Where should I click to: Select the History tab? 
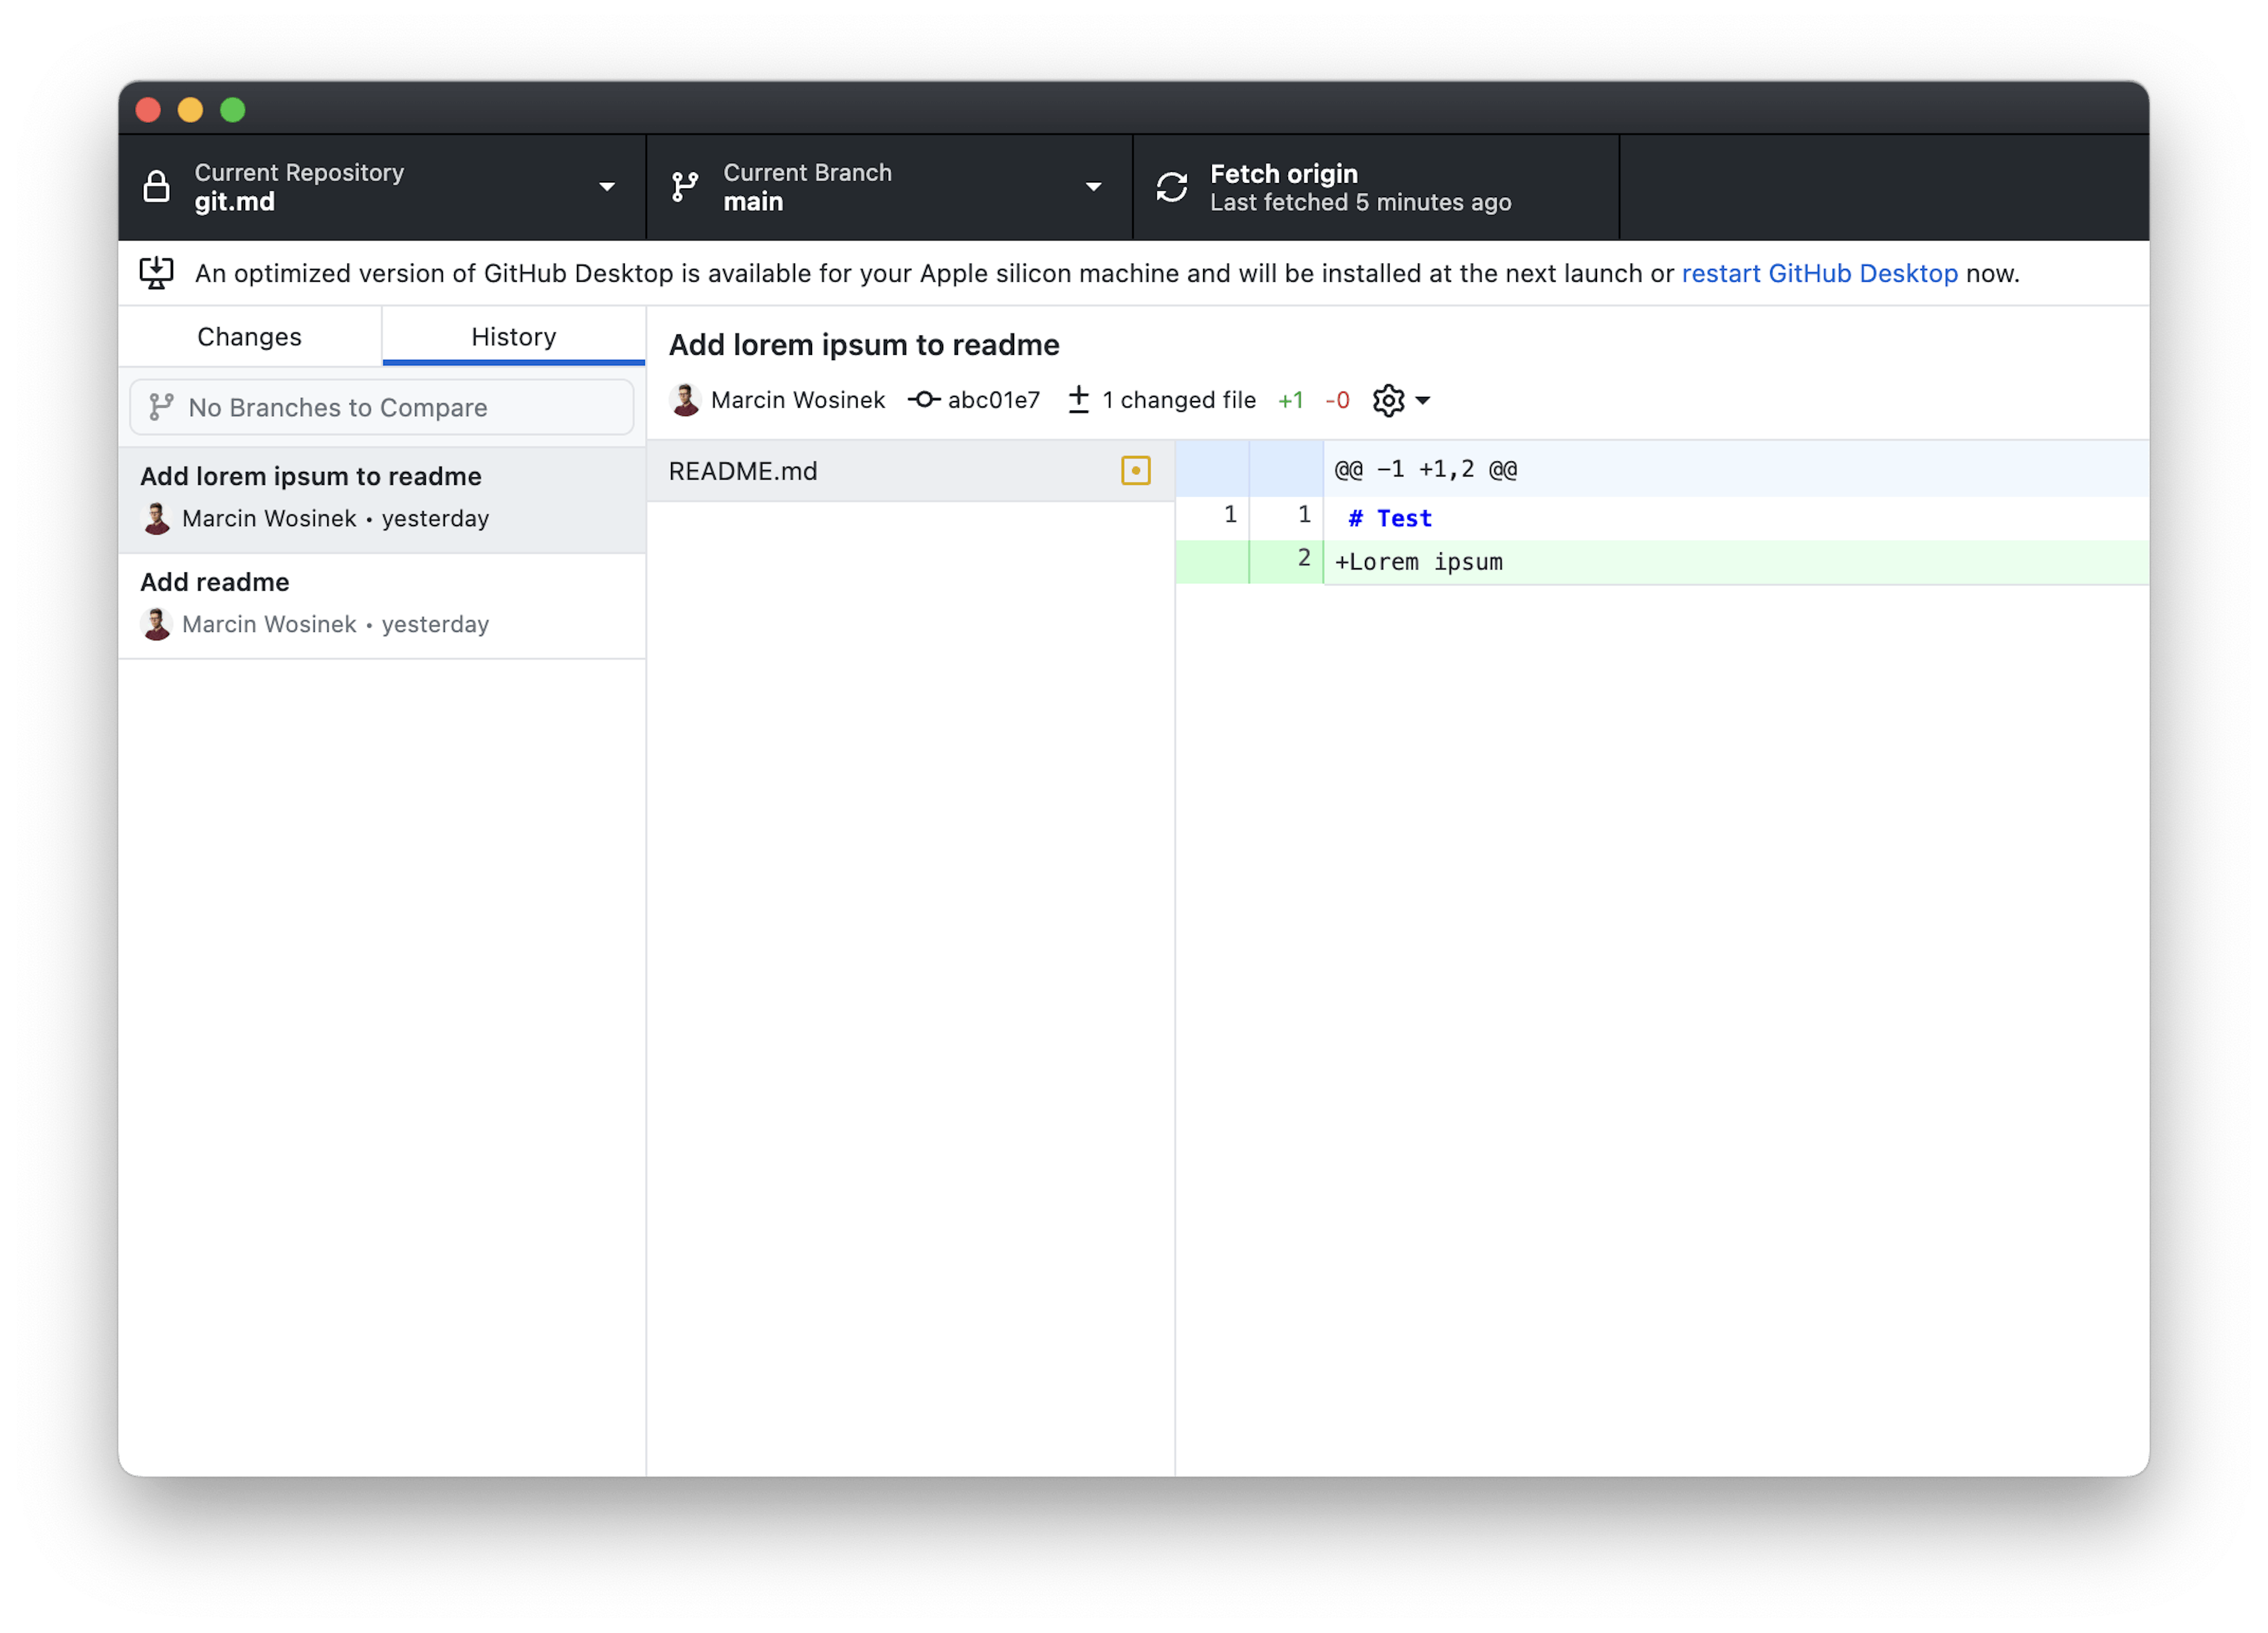[x=513, y=337]
